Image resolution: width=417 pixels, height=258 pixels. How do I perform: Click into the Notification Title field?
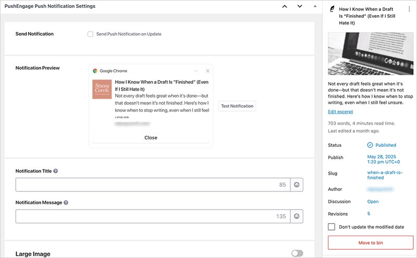pyautogui.click(x=146, y=185)
